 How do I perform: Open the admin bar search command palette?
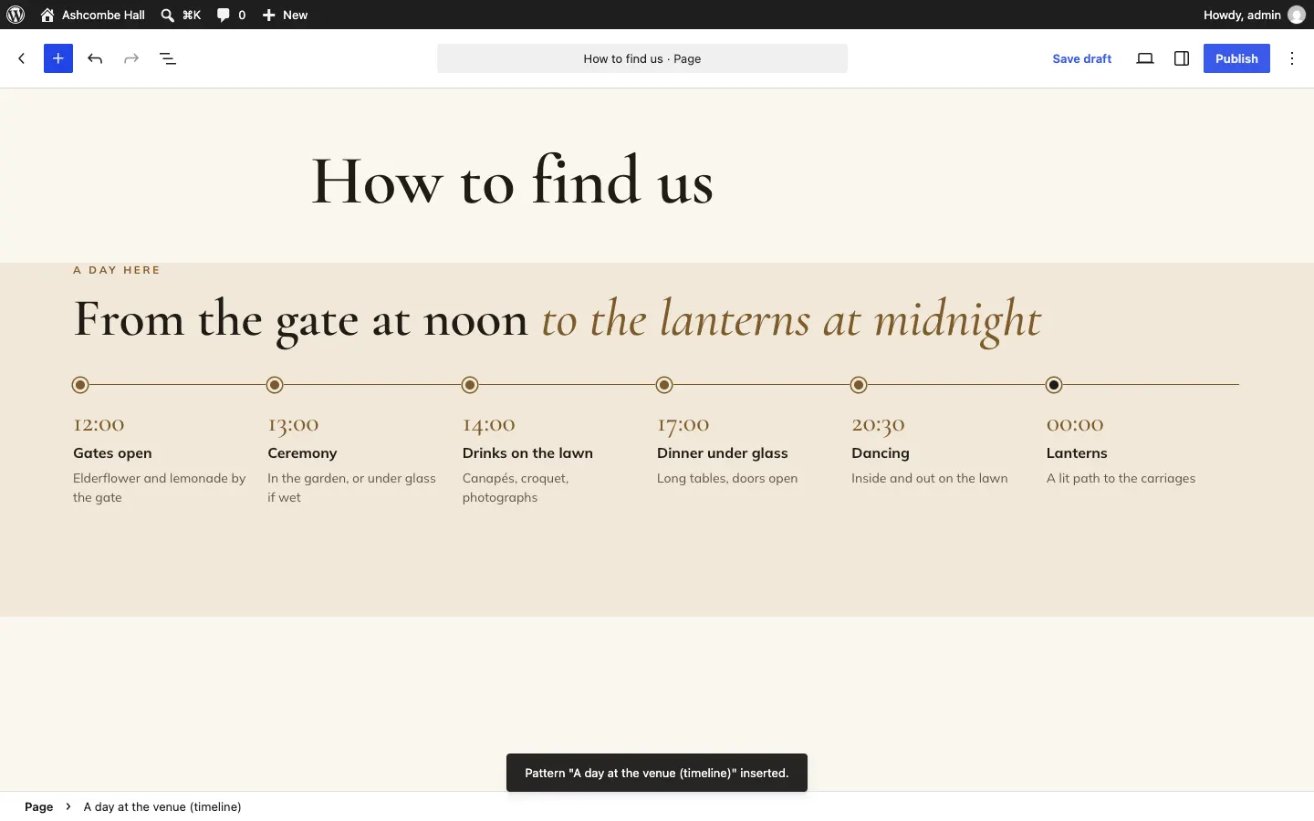point(181,15)
